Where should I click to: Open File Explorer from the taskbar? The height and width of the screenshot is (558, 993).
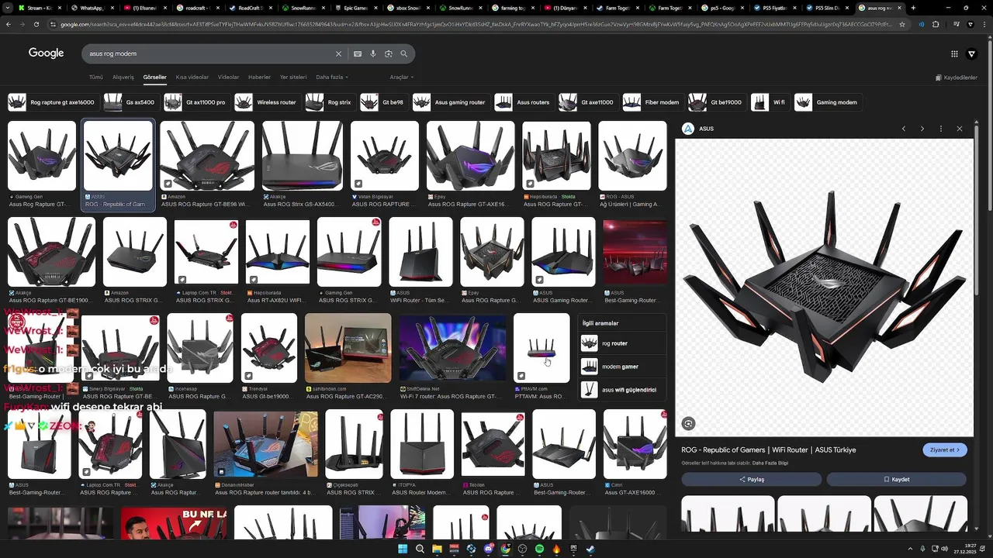point(437,549)
